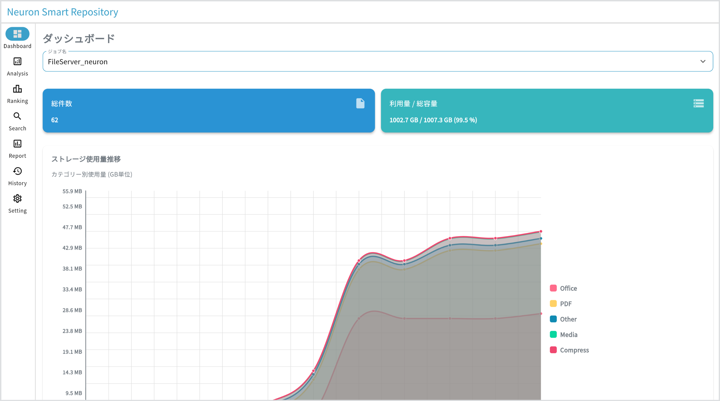Expand the ジョブ名 dropdown arrow

coord(703,62)
